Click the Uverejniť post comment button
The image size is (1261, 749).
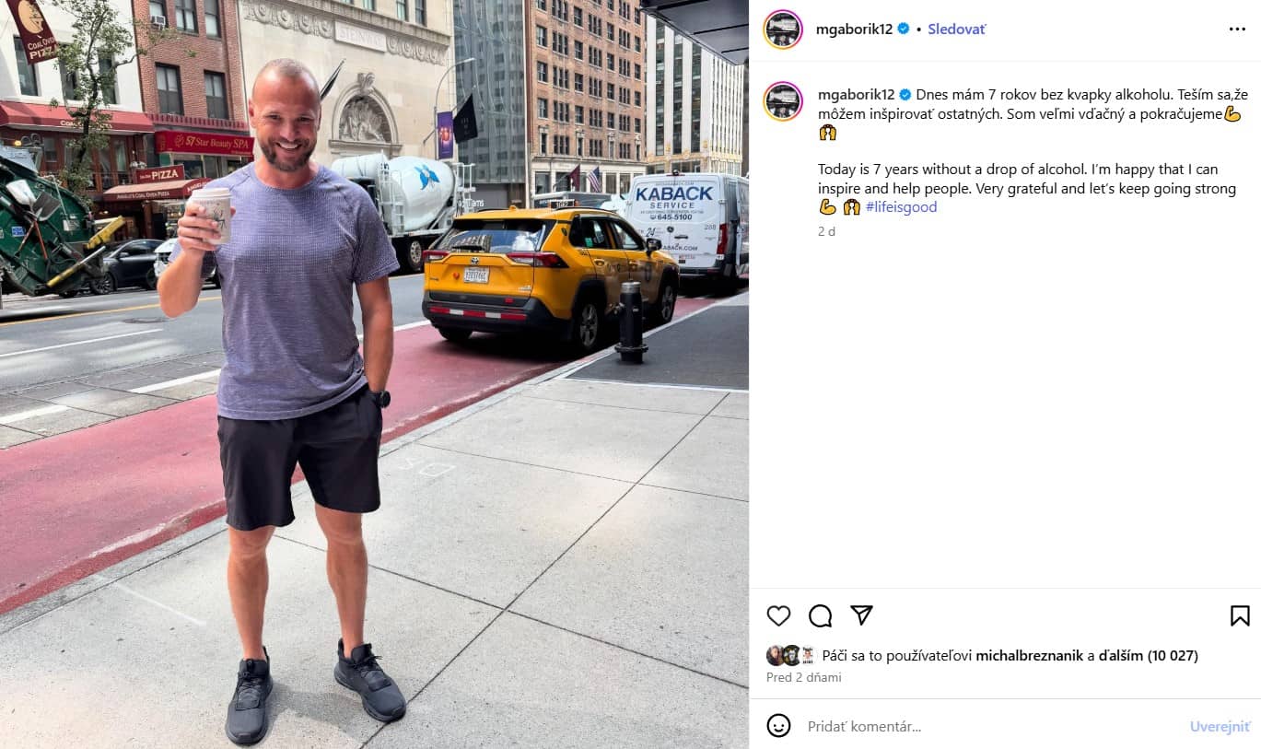click(1220, 726)
